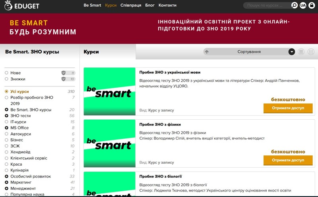Select the Нове filter radio
The height and width of the screenshot is (197, 318).
(x=6, y=73)
